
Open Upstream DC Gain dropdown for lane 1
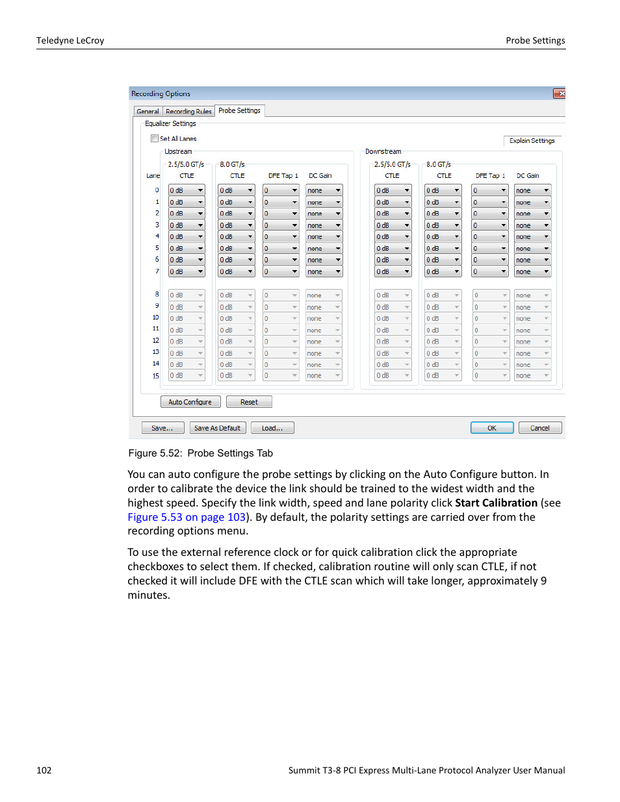click(324, 202)
